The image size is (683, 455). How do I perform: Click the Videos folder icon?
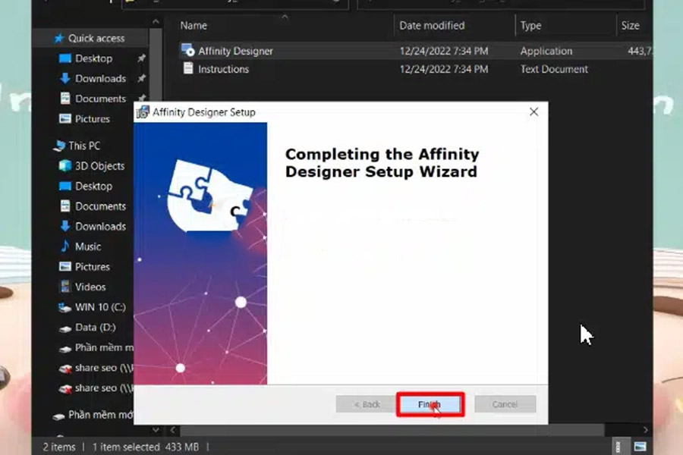65,287
